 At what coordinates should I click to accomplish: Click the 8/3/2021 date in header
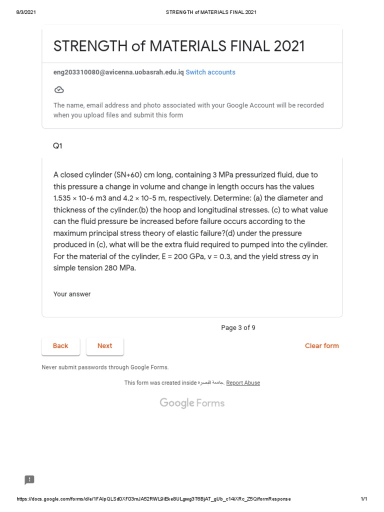pos(25,12)
